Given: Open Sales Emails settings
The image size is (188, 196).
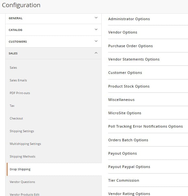Looking at the screenshot, I should tap(18, 80).
